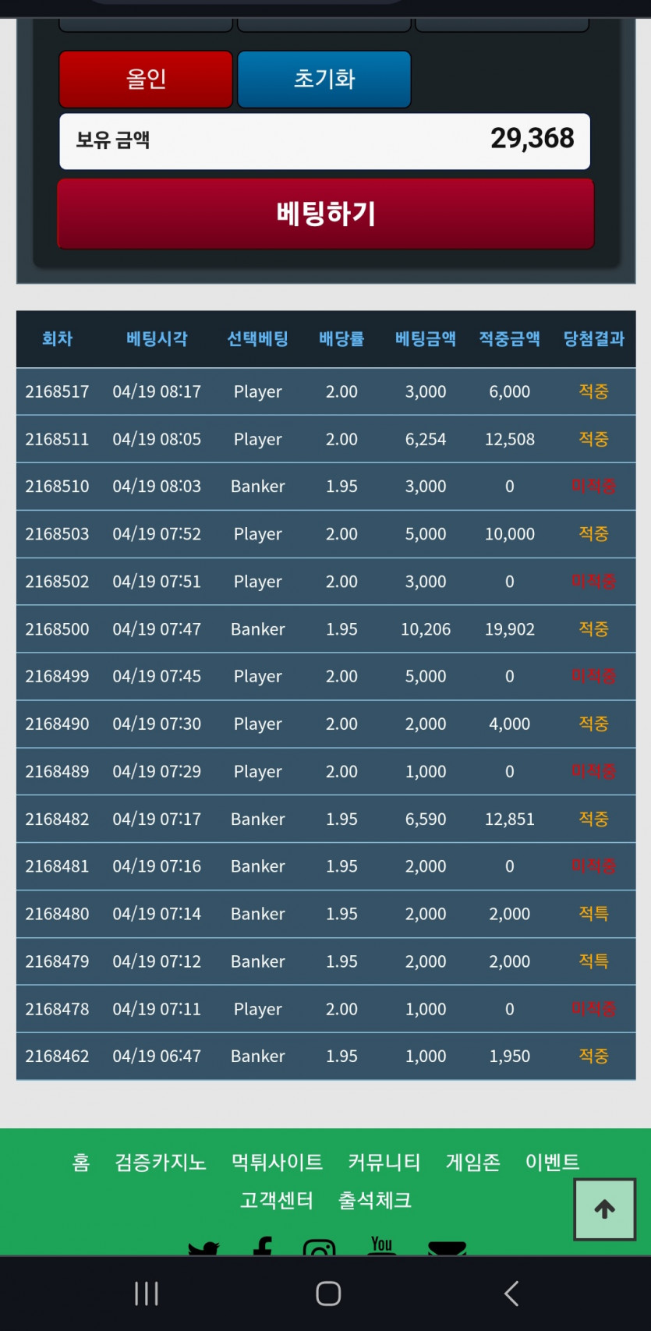Open 고객센터 customer center link

pos(277,1200)
